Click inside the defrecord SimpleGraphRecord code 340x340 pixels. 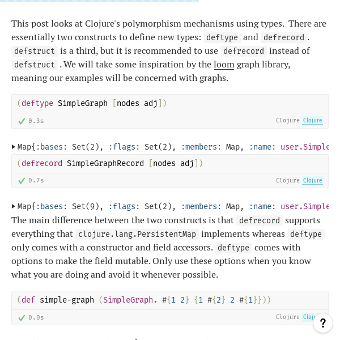pyautogui.click(x=170, y=164)
